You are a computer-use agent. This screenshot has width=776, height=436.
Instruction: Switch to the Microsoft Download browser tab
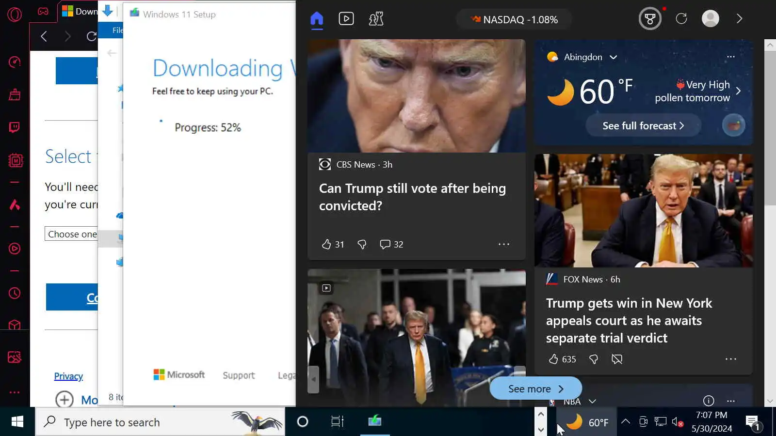pos(79,11)
